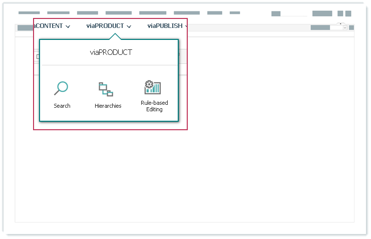Click the first gray item in top bar
The width and height of the screenshot is (371, 239).
click(29, 13)
